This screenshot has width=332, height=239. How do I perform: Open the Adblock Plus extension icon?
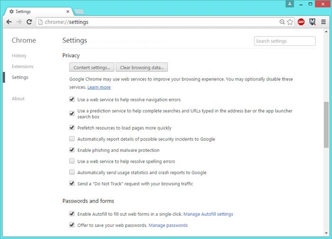(301, 22)
